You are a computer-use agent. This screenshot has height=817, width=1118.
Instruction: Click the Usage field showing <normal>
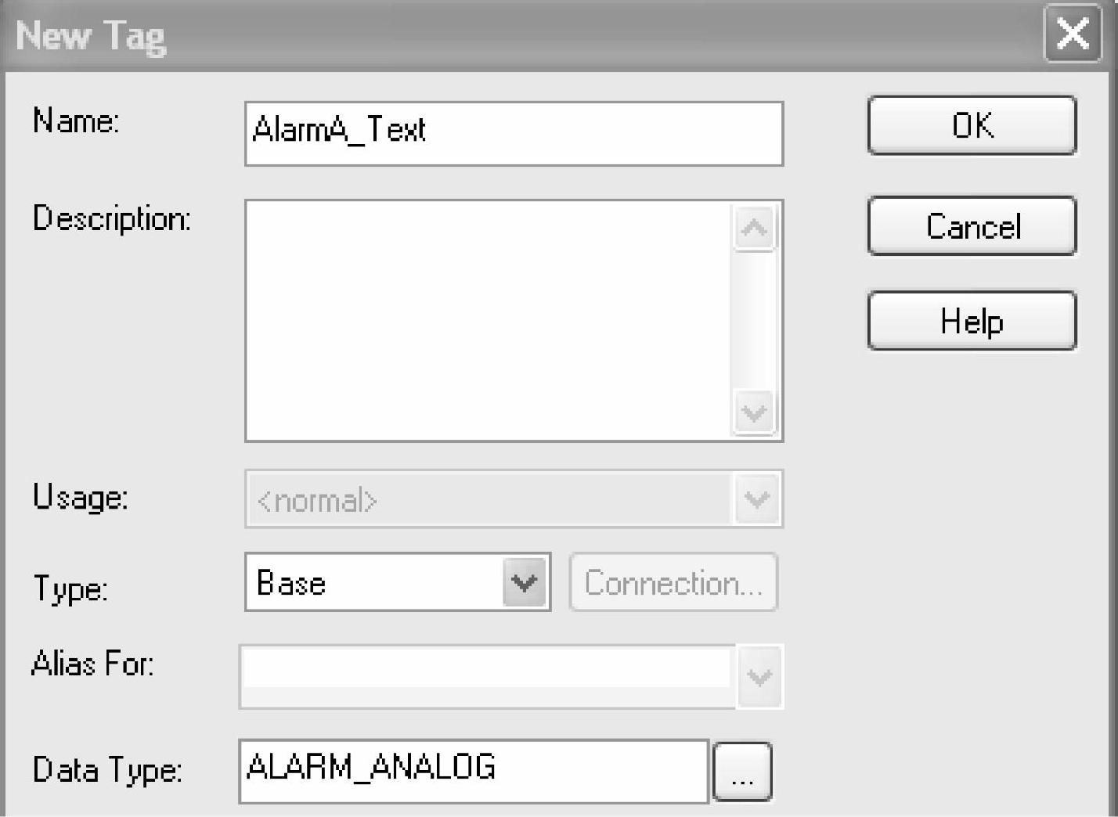(x=489, y=499)
